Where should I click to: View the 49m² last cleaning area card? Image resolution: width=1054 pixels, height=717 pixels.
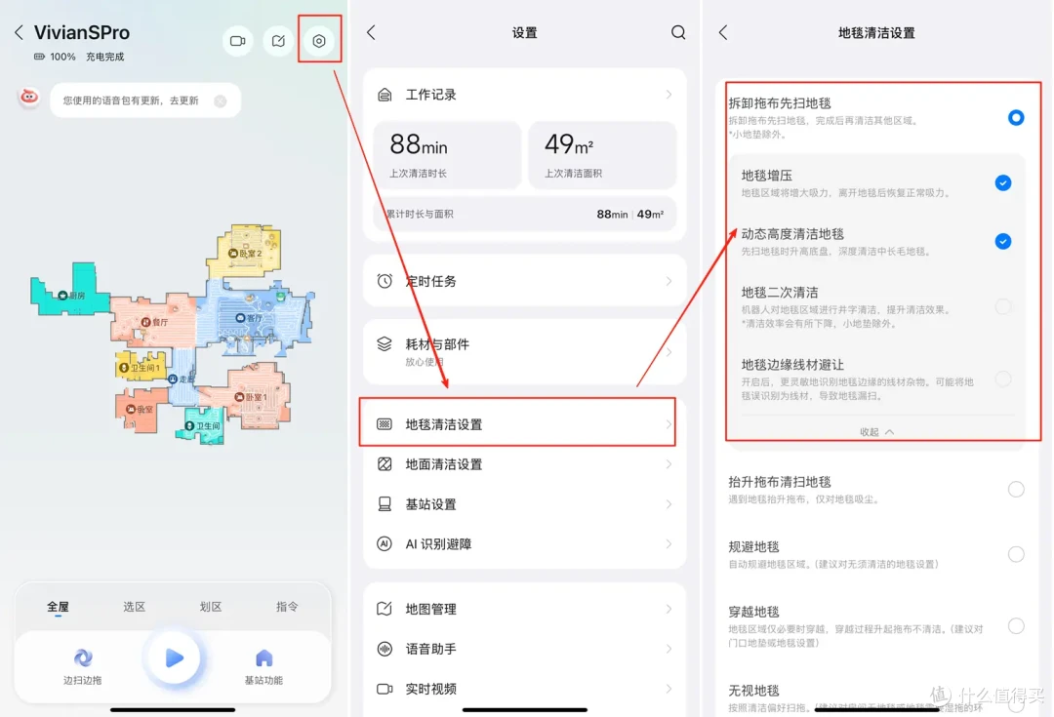[x=602, y=155]
